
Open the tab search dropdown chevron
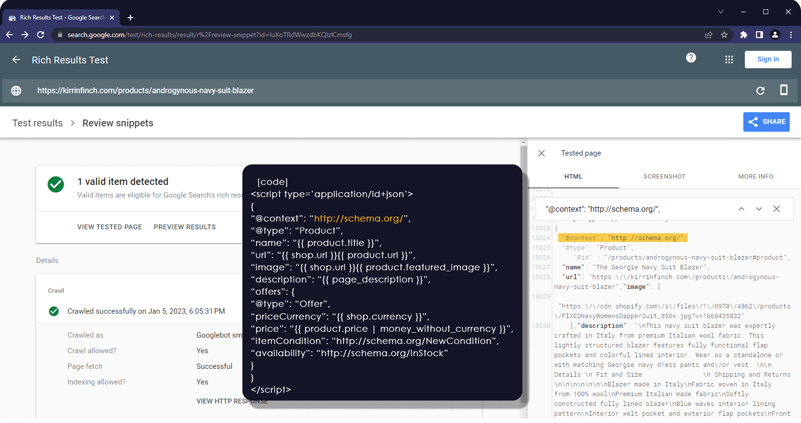pyautogui.click(x=721, y=12)
